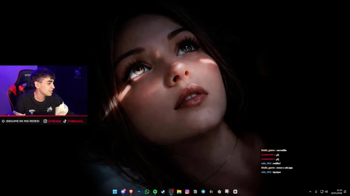Open the Windows Start menu

(115, 192)
